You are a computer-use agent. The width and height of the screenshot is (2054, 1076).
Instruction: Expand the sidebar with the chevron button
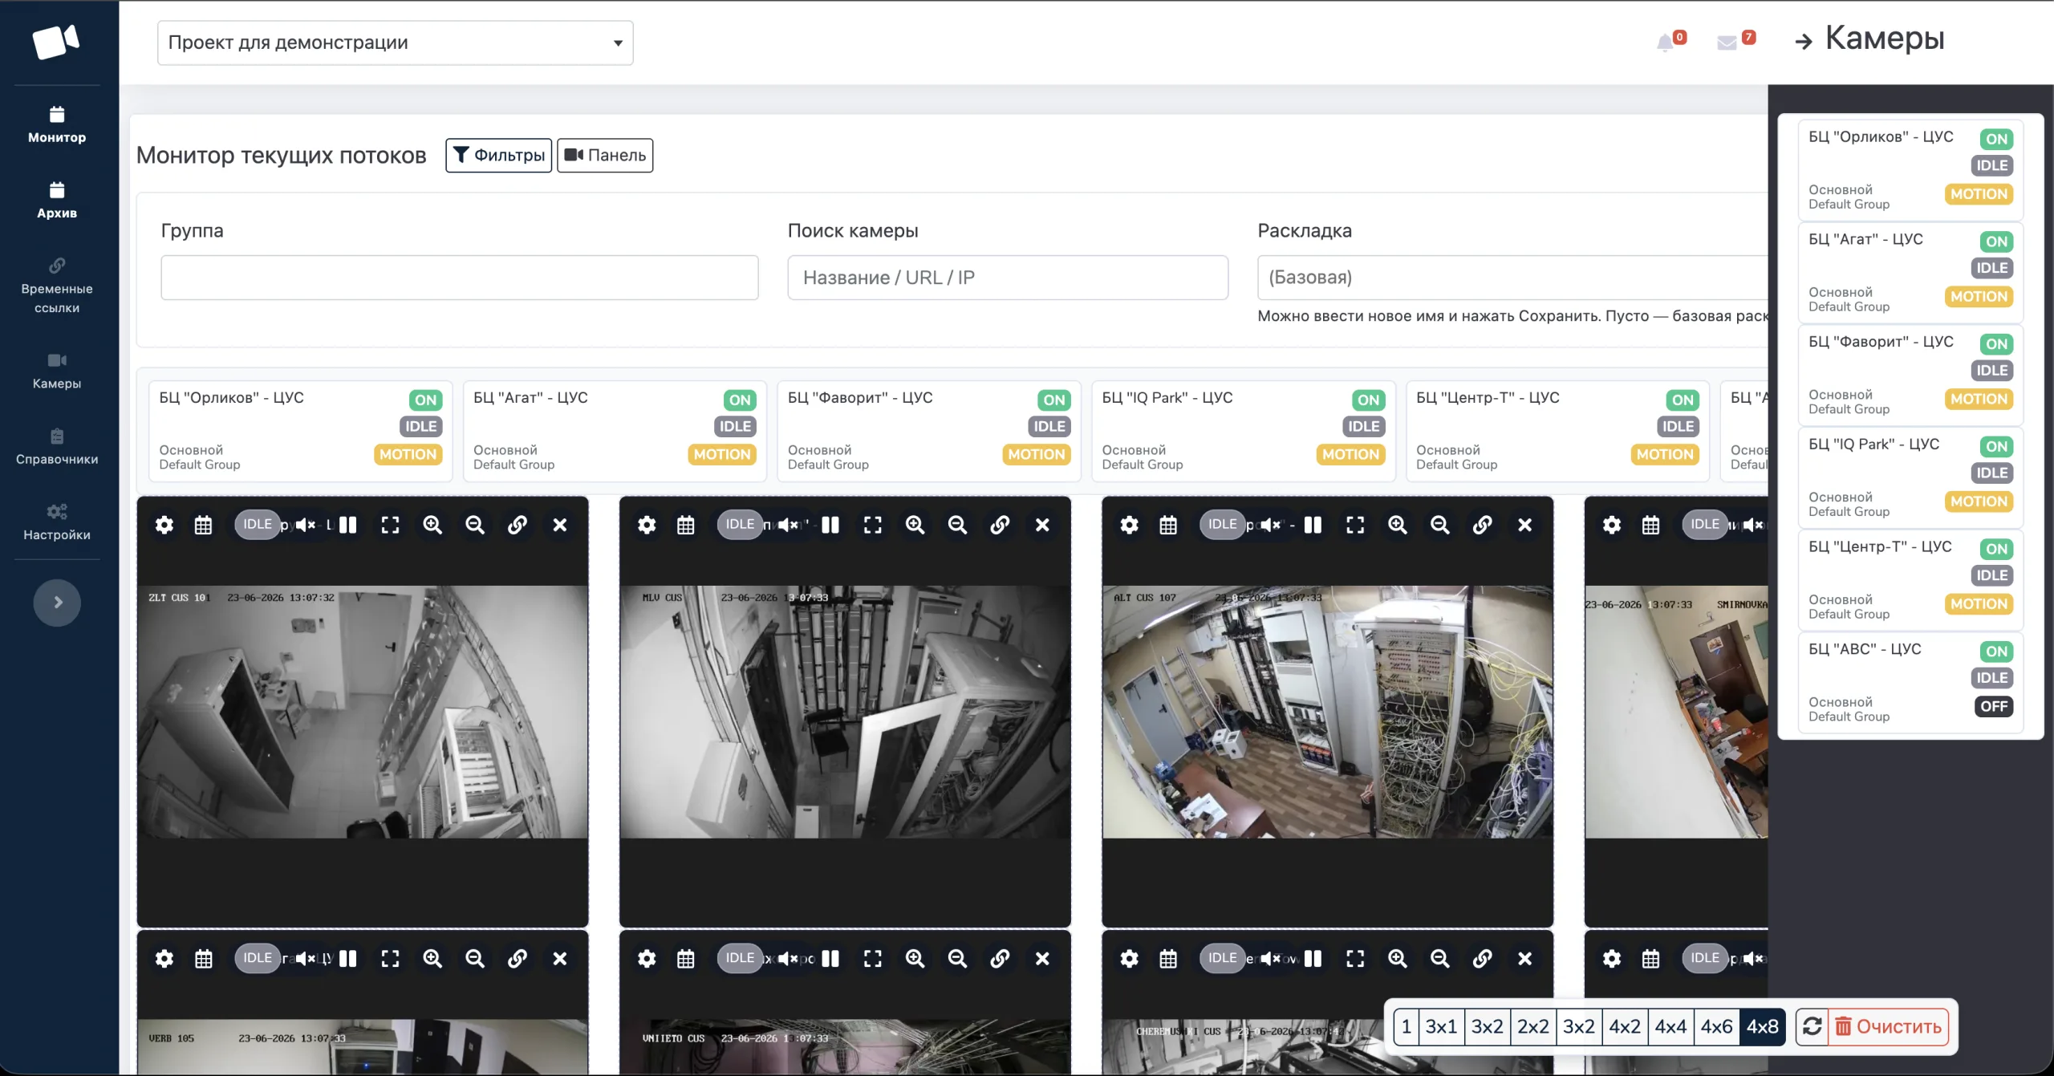point(57,603)
